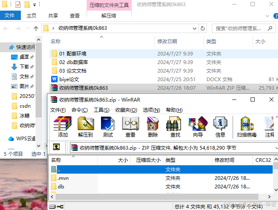Open WinRAR 选项(N) menu

(x=151, y=110)
